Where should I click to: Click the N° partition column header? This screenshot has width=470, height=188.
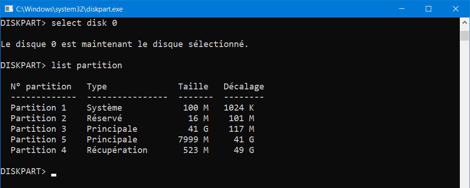tap(41, 87)
